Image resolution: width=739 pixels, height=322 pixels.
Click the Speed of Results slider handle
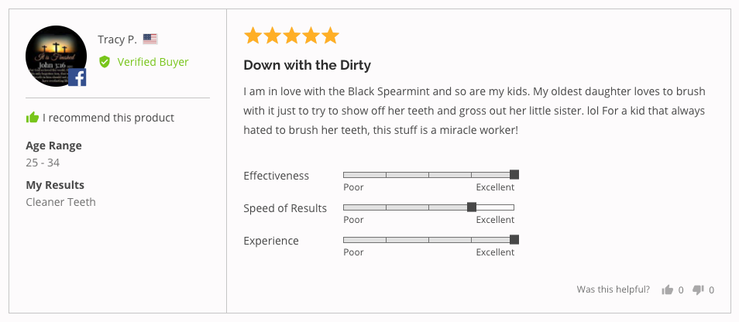coord(471,207)
